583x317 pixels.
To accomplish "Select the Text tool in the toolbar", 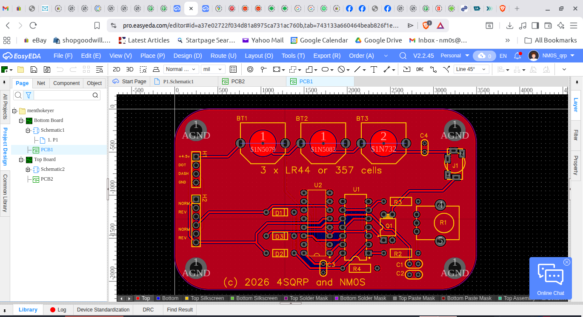I will pyautogui.click(x=374, y=69).
